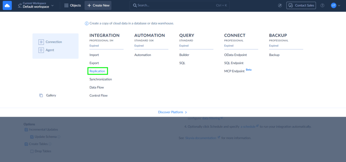Click the QUERY heading
346x162 pixels.
tap(187, 35)
